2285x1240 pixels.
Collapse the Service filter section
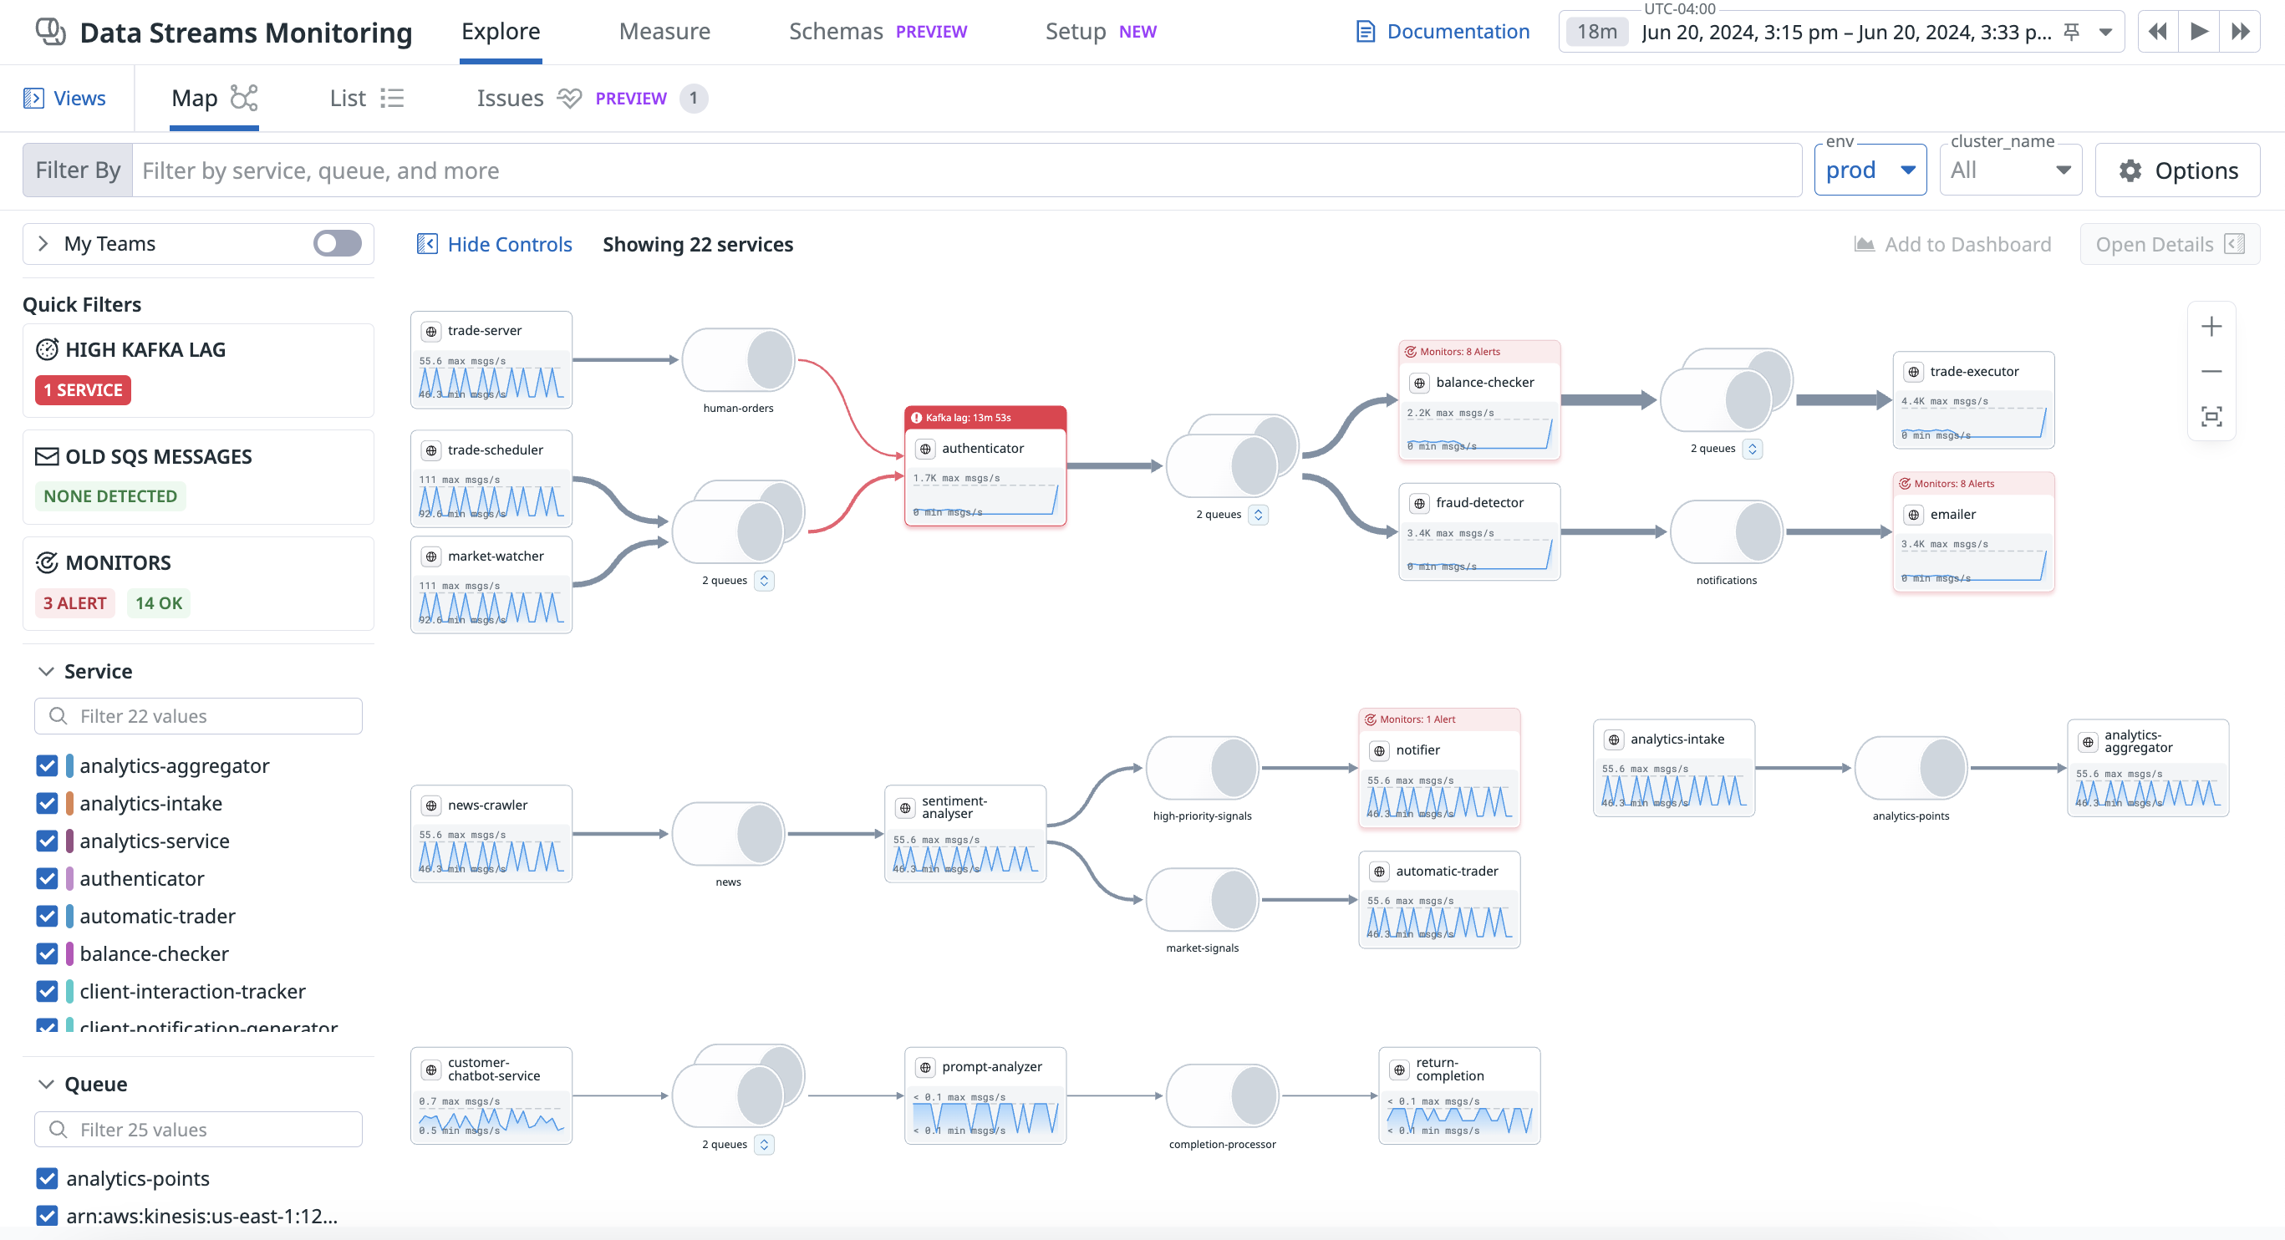(46, 672)
